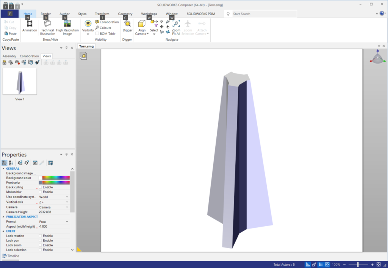Enable the BOM Table checkbox
The image size is (388, 268).
97,33
